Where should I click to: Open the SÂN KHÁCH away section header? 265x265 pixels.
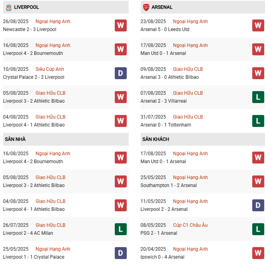[x=155, y=139]
